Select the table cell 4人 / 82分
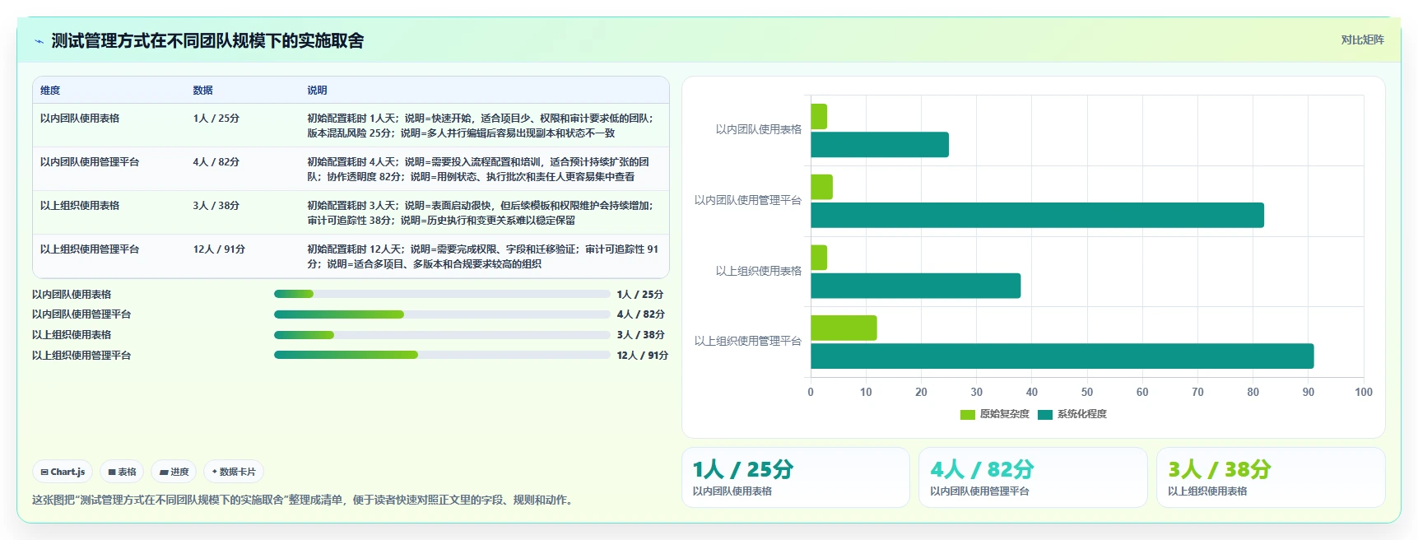 point(216,162)
